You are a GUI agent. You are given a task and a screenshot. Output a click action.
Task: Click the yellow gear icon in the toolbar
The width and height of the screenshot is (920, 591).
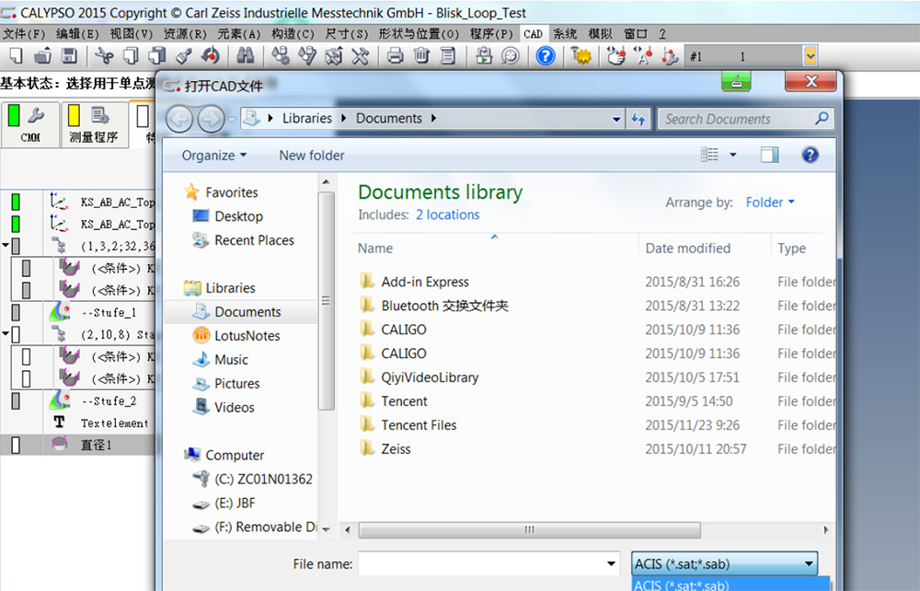coord(581,56)
